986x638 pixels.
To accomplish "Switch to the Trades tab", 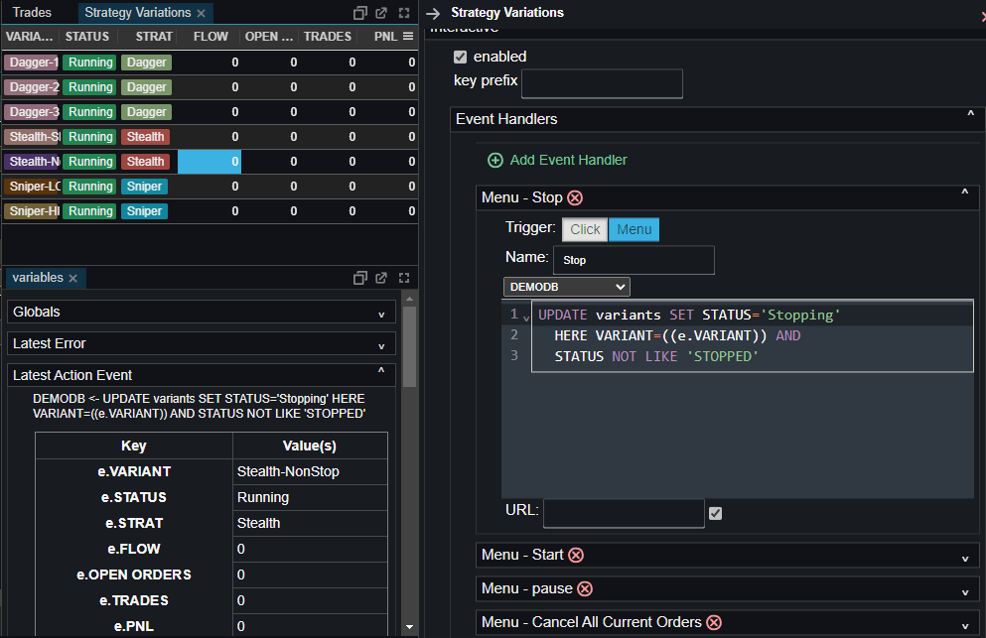I will point(32,13).
